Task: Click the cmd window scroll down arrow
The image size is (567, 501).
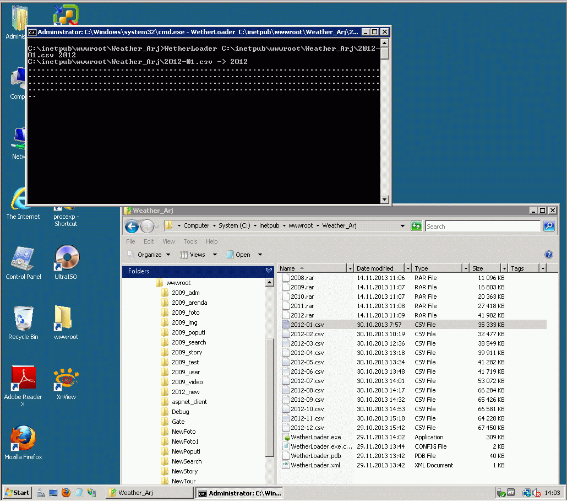Action: point(384,199)
